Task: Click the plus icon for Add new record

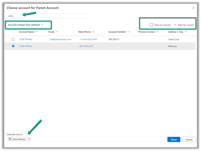Action: click(175, 25)
